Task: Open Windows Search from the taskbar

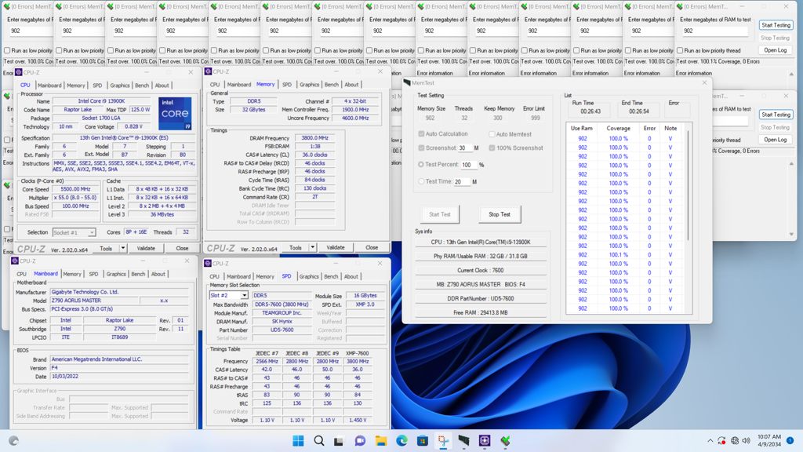Action: (x=318, y=441)
